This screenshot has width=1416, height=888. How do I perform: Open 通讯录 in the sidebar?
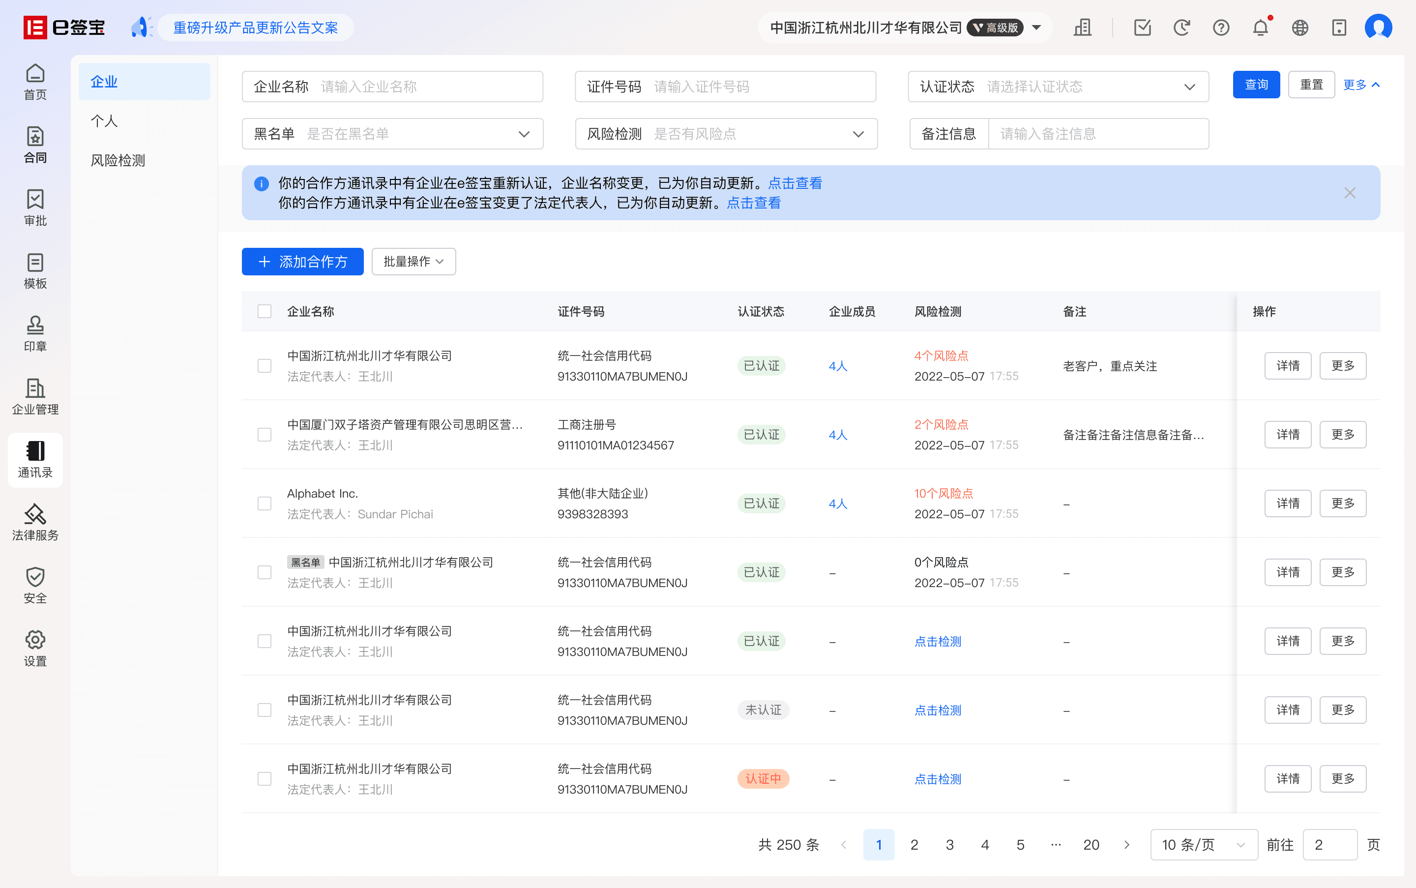coord(35,460)
